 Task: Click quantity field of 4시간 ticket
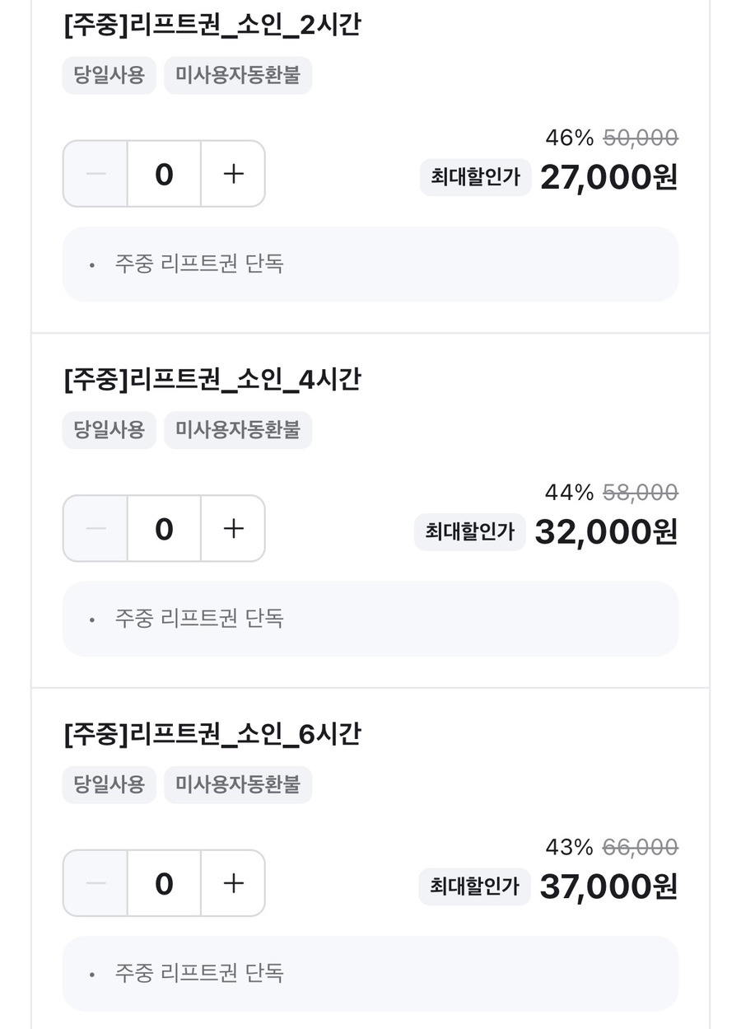164,529
